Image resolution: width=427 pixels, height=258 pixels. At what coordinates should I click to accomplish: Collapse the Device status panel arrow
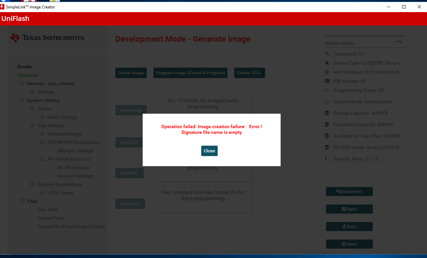point(399,42)
